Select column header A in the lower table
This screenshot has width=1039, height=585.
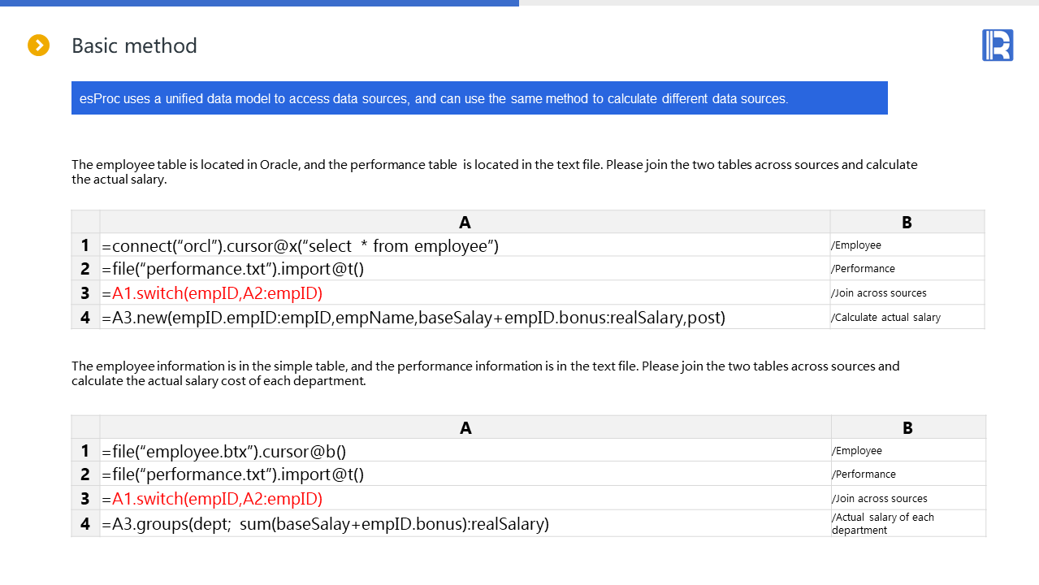465,428
